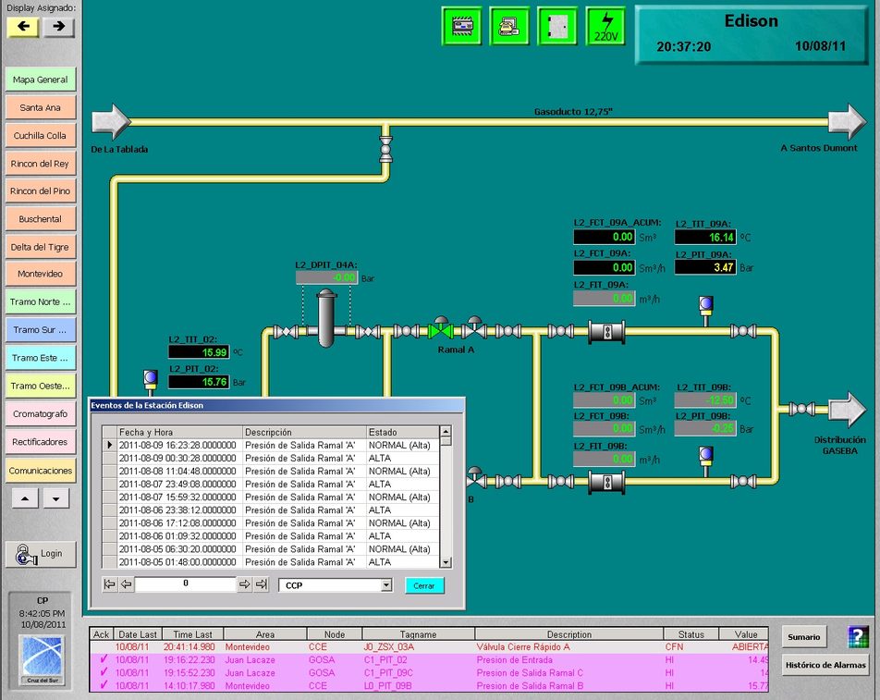880x700 pixels.
Task: Go to next assigned display arrow
Action: coord(59,27)
